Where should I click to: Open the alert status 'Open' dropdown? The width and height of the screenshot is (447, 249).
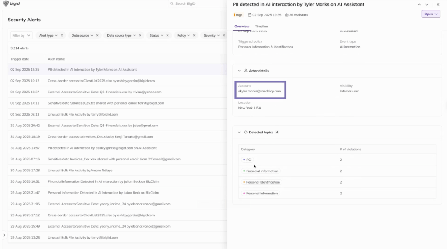pyautogui.click(x=430, y=14)
